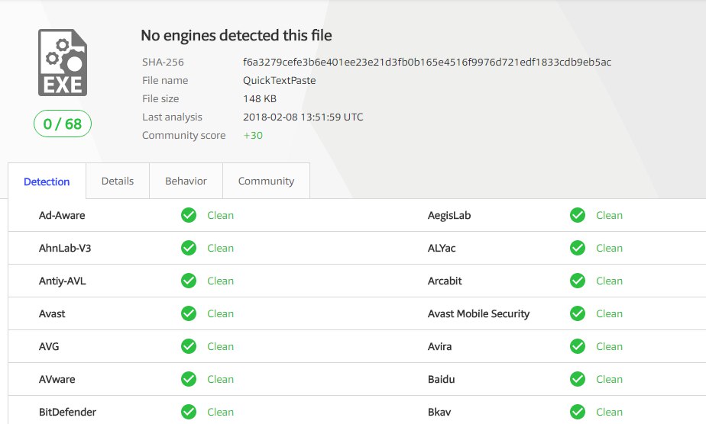Click the Clean result for Bkav

point(609,412)
